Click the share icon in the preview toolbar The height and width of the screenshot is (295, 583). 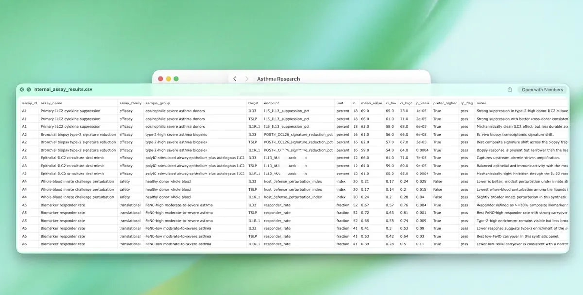pyautogui.click(x=509, y=89)
